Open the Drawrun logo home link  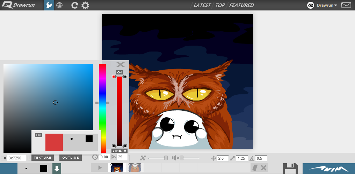click(18, 5)
